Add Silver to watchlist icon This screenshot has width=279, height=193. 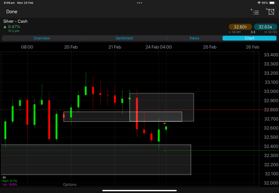coord(255,12)
